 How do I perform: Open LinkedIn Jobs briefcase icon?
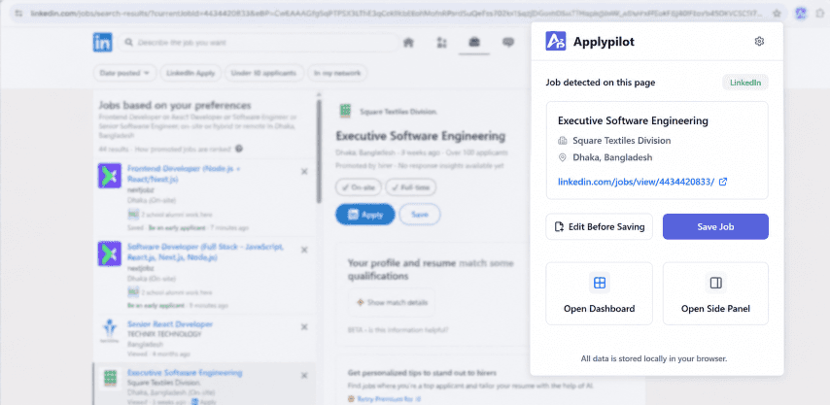pyautogui.click(x=474, y=43)
